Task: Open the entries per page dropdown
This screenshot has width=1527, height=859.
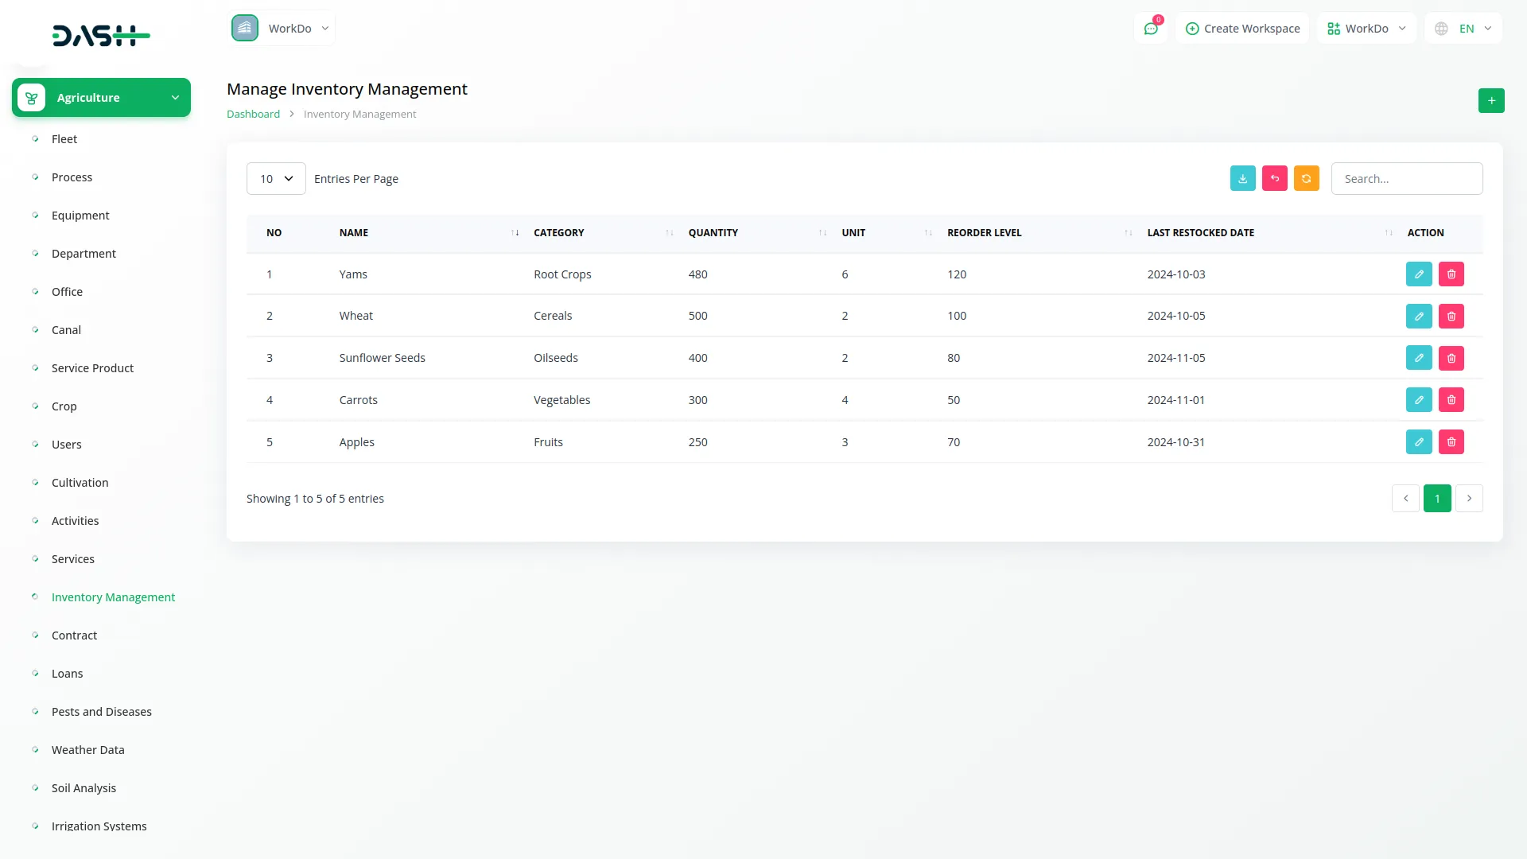Action: coord(276,179)
